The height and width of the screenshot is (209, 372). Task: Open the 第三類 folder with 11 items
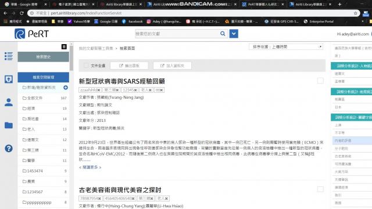pyautogui.click(x=44, y=150)
